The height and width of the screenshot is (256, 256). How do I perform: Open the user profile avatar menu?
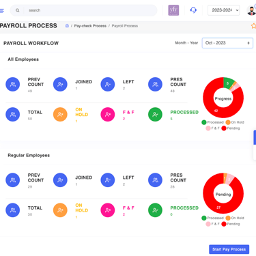(251, 10)
